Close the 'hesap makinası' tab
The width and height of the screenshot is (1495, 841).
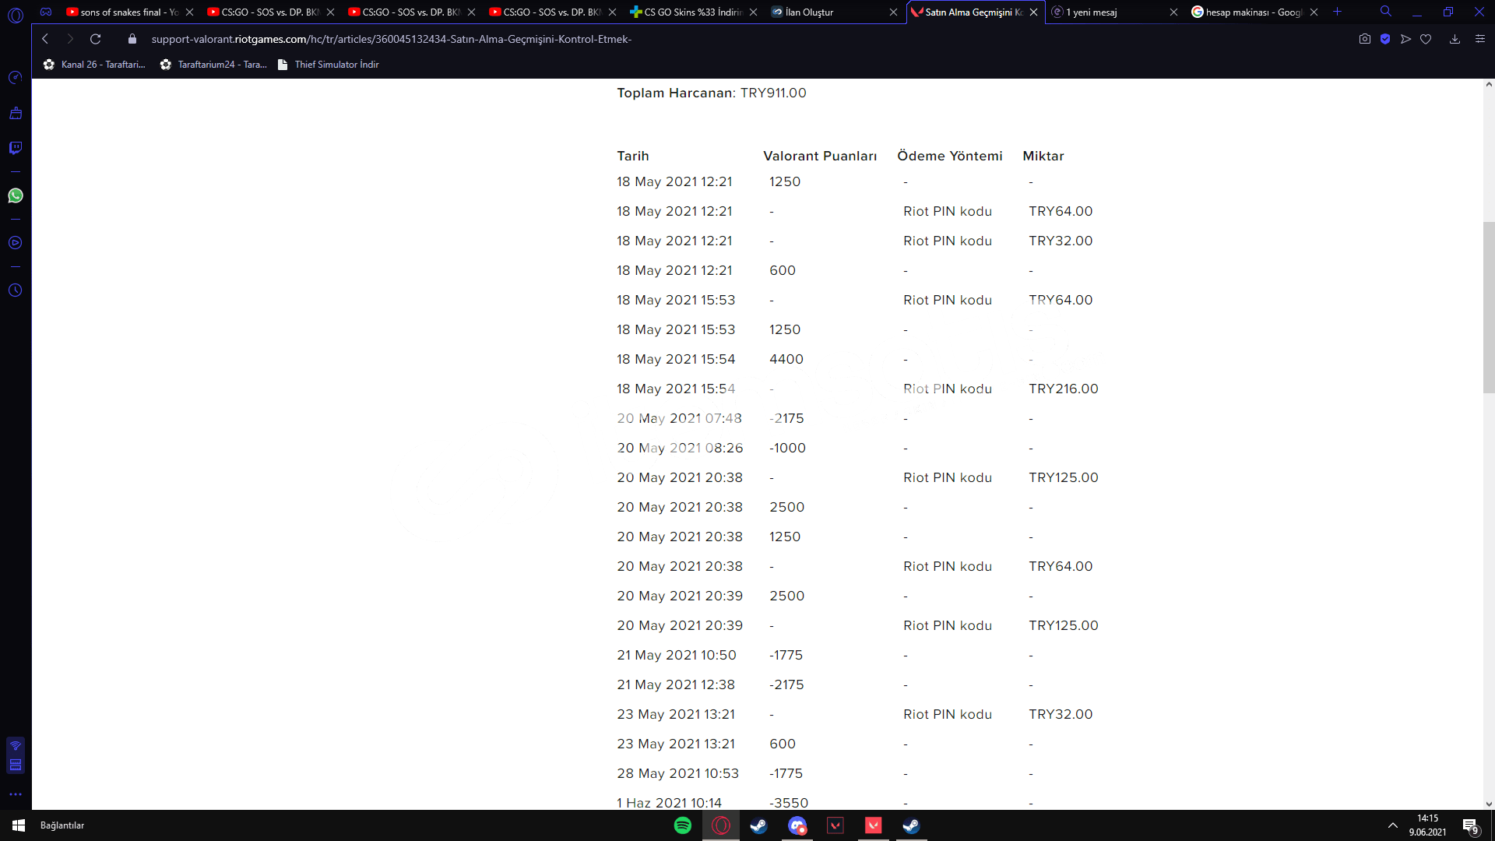coord(1314,12)
